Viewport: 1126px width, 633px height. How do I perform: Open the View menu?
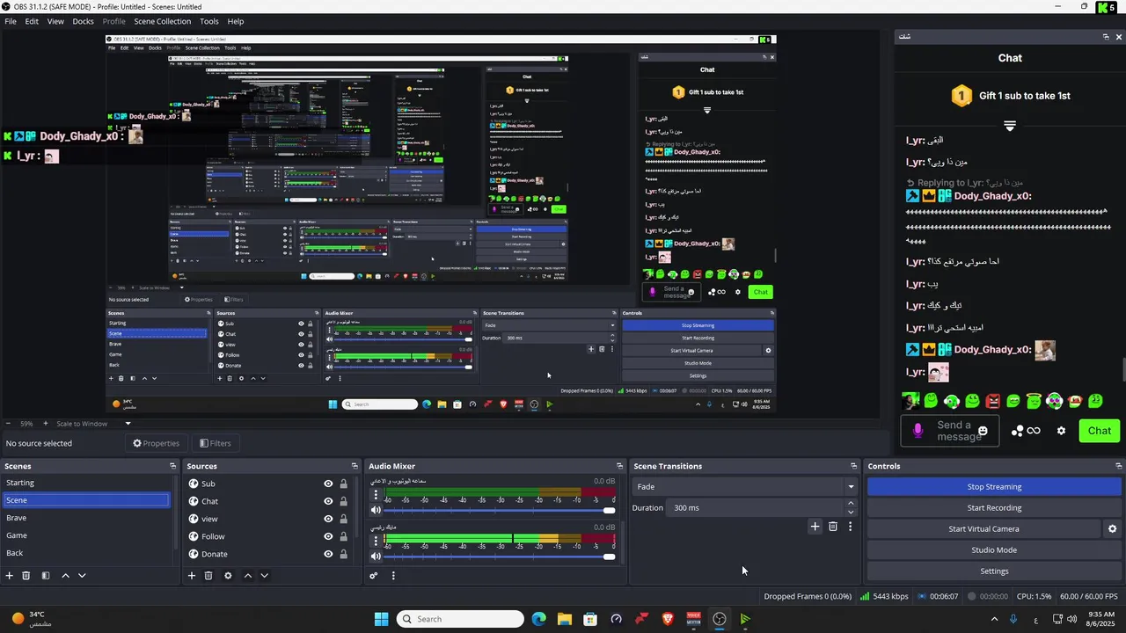pos(55,21)
